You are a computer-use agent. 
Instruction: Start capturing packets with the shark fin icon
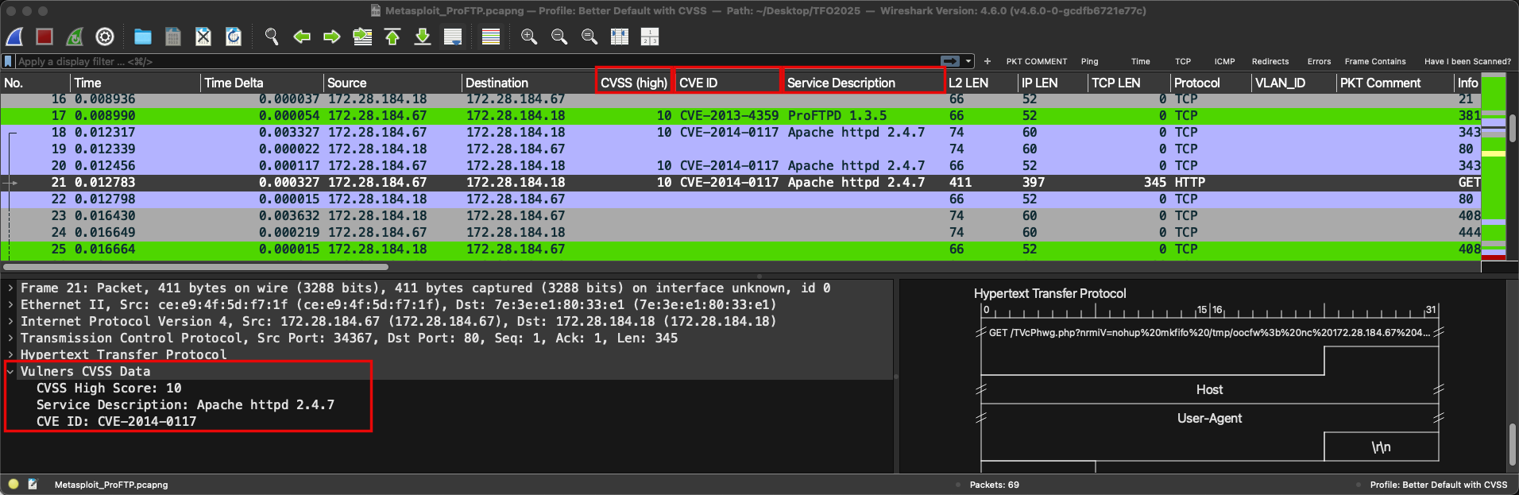click(x=15, y=37)
